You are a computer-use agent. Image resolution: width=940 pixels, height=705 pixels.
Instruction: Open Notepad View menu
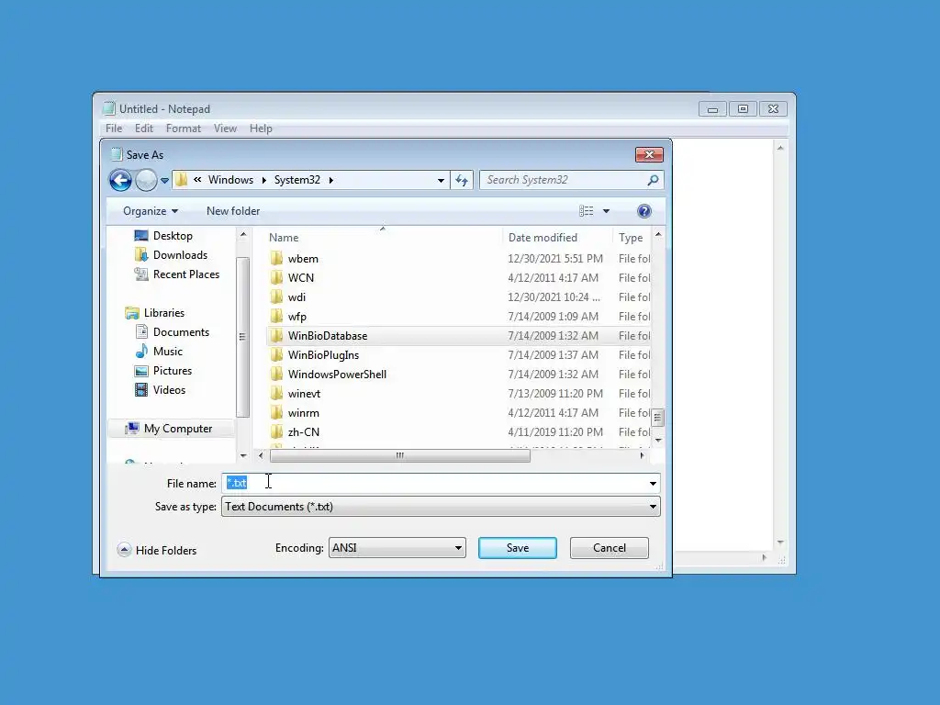coord(226,129)
